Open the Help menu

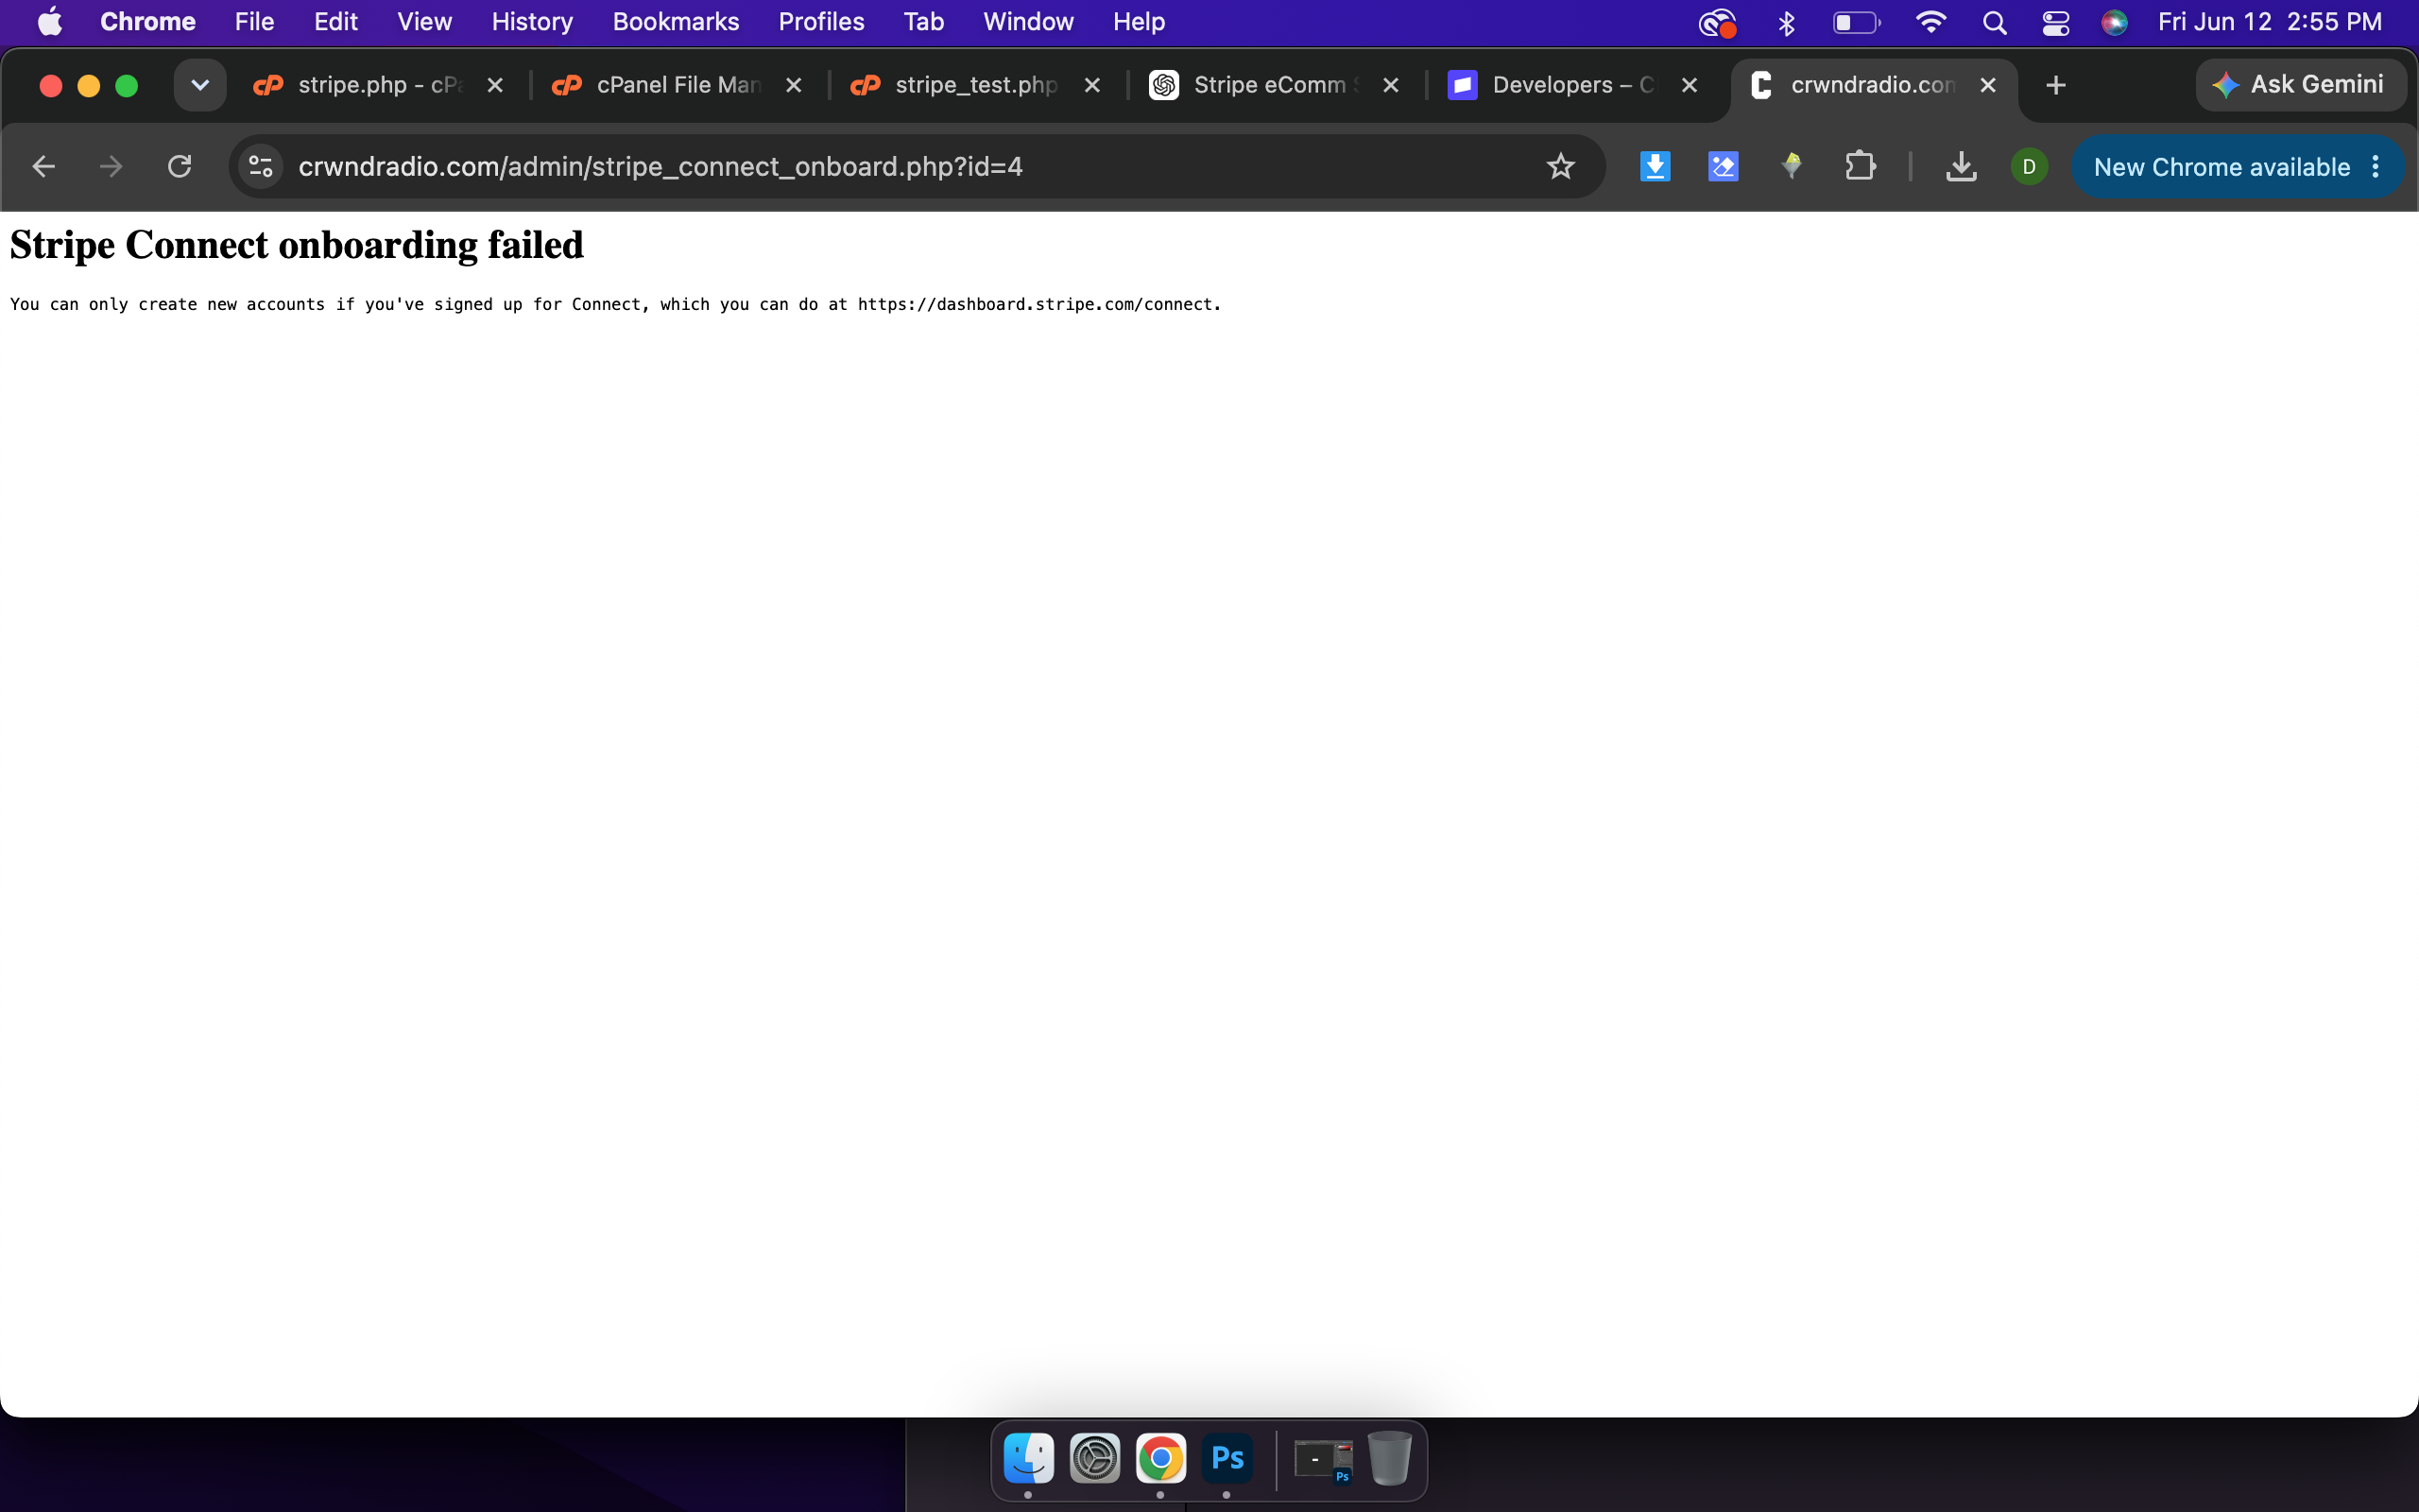(x=1139, y=22)
